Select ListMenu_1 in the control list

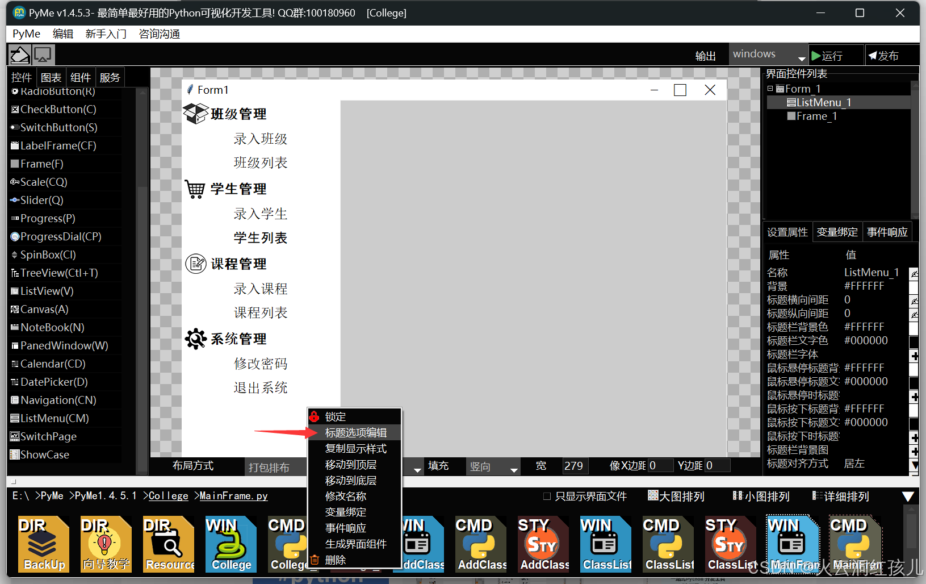819,102
